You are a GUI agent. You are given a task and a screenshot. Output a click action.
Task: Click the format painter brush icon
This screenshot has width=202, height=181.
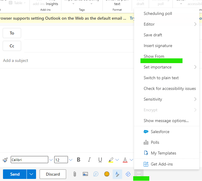(5, 160)
